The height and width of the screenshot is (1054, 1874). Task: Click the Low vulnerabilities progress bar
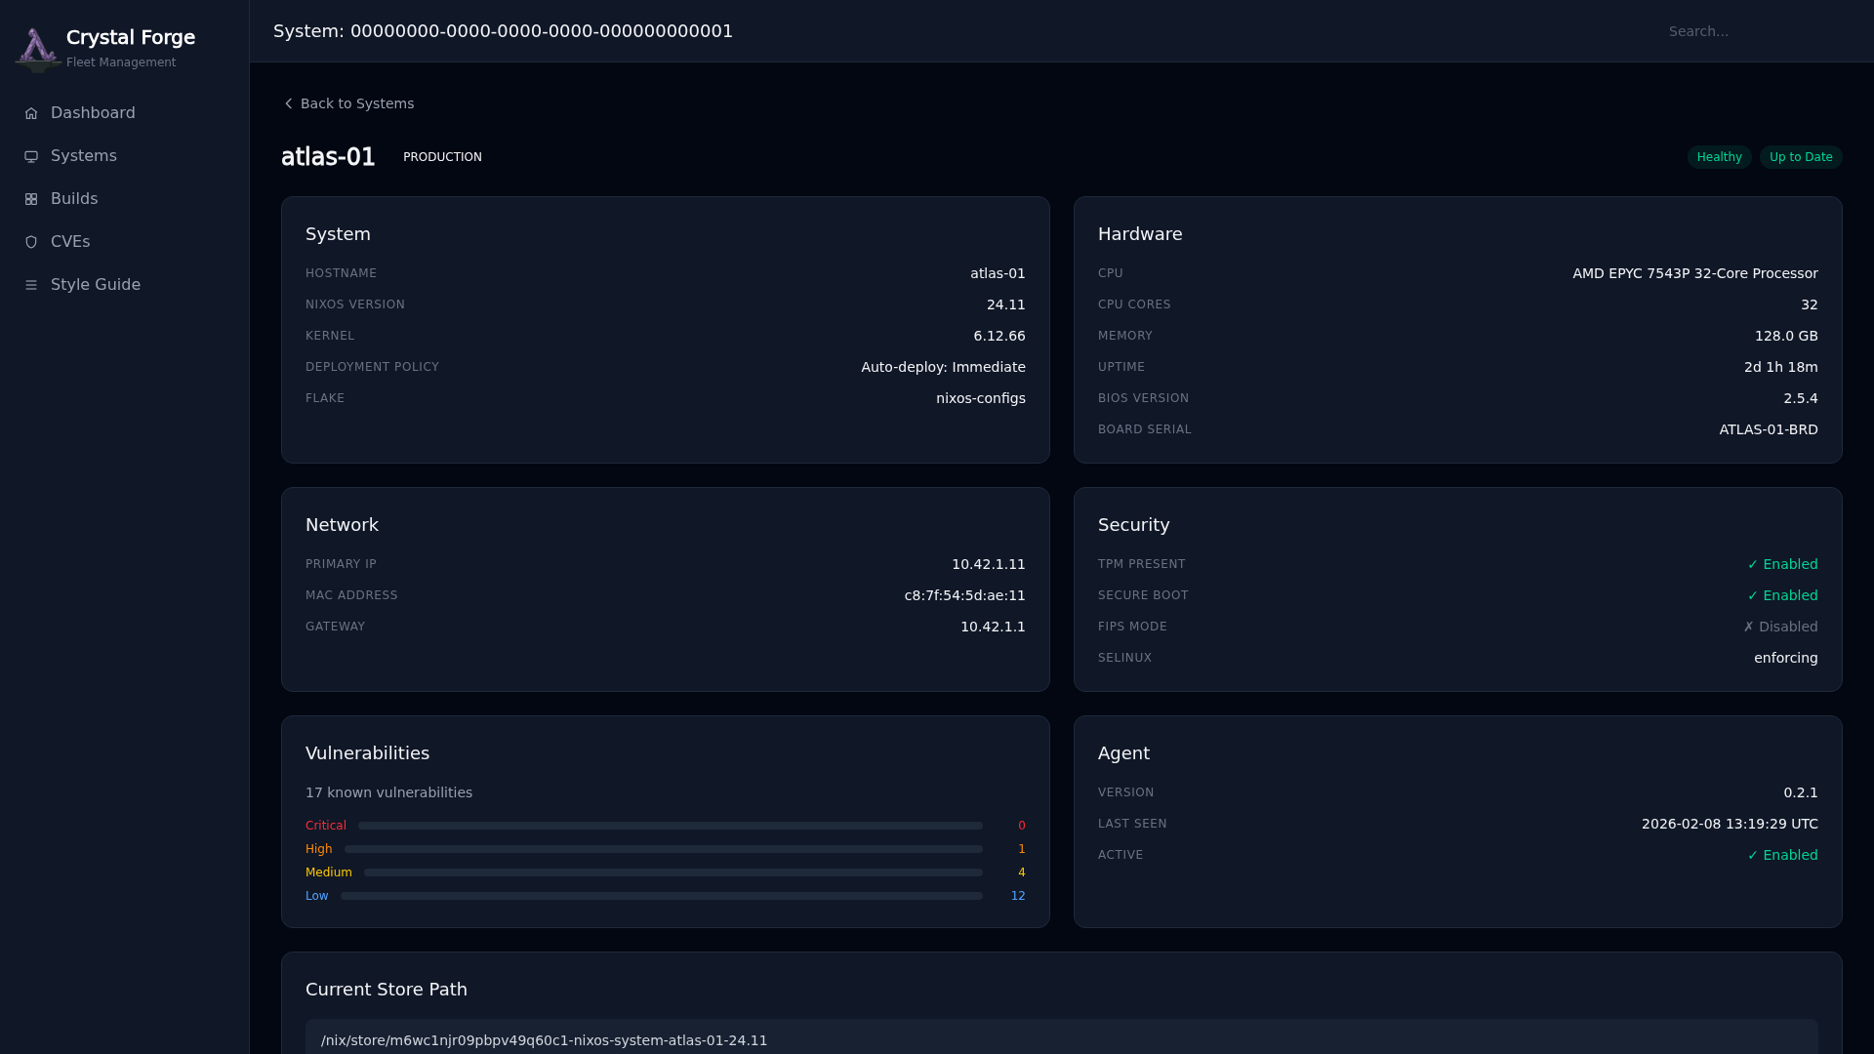[661, 896]
